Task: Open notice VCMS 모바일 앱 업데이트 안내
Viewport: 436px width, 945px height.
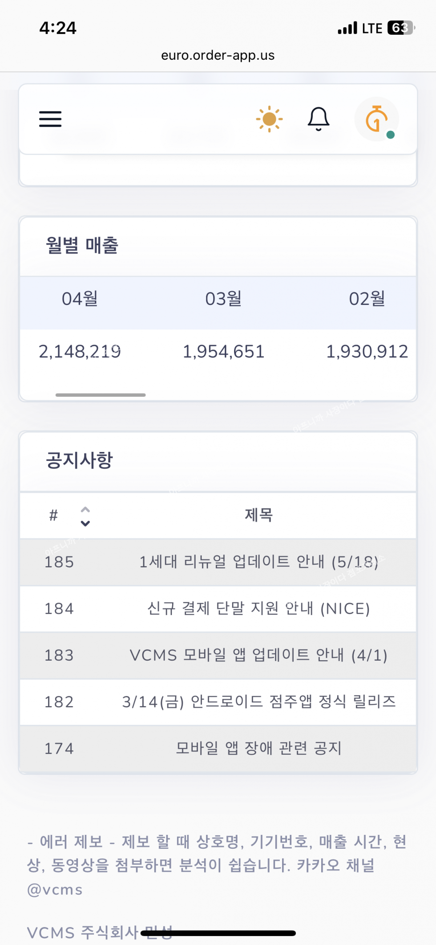Action: [x=258, y=655]
